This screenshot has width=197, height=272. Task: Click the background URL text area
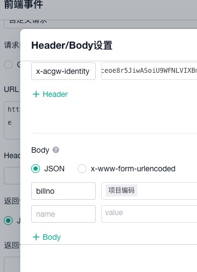coord(12,120)
